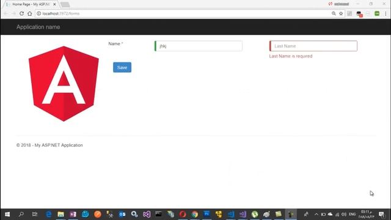Click the black extension icon with red badge
Screen dimensions: 391x220
coord(359,14)
